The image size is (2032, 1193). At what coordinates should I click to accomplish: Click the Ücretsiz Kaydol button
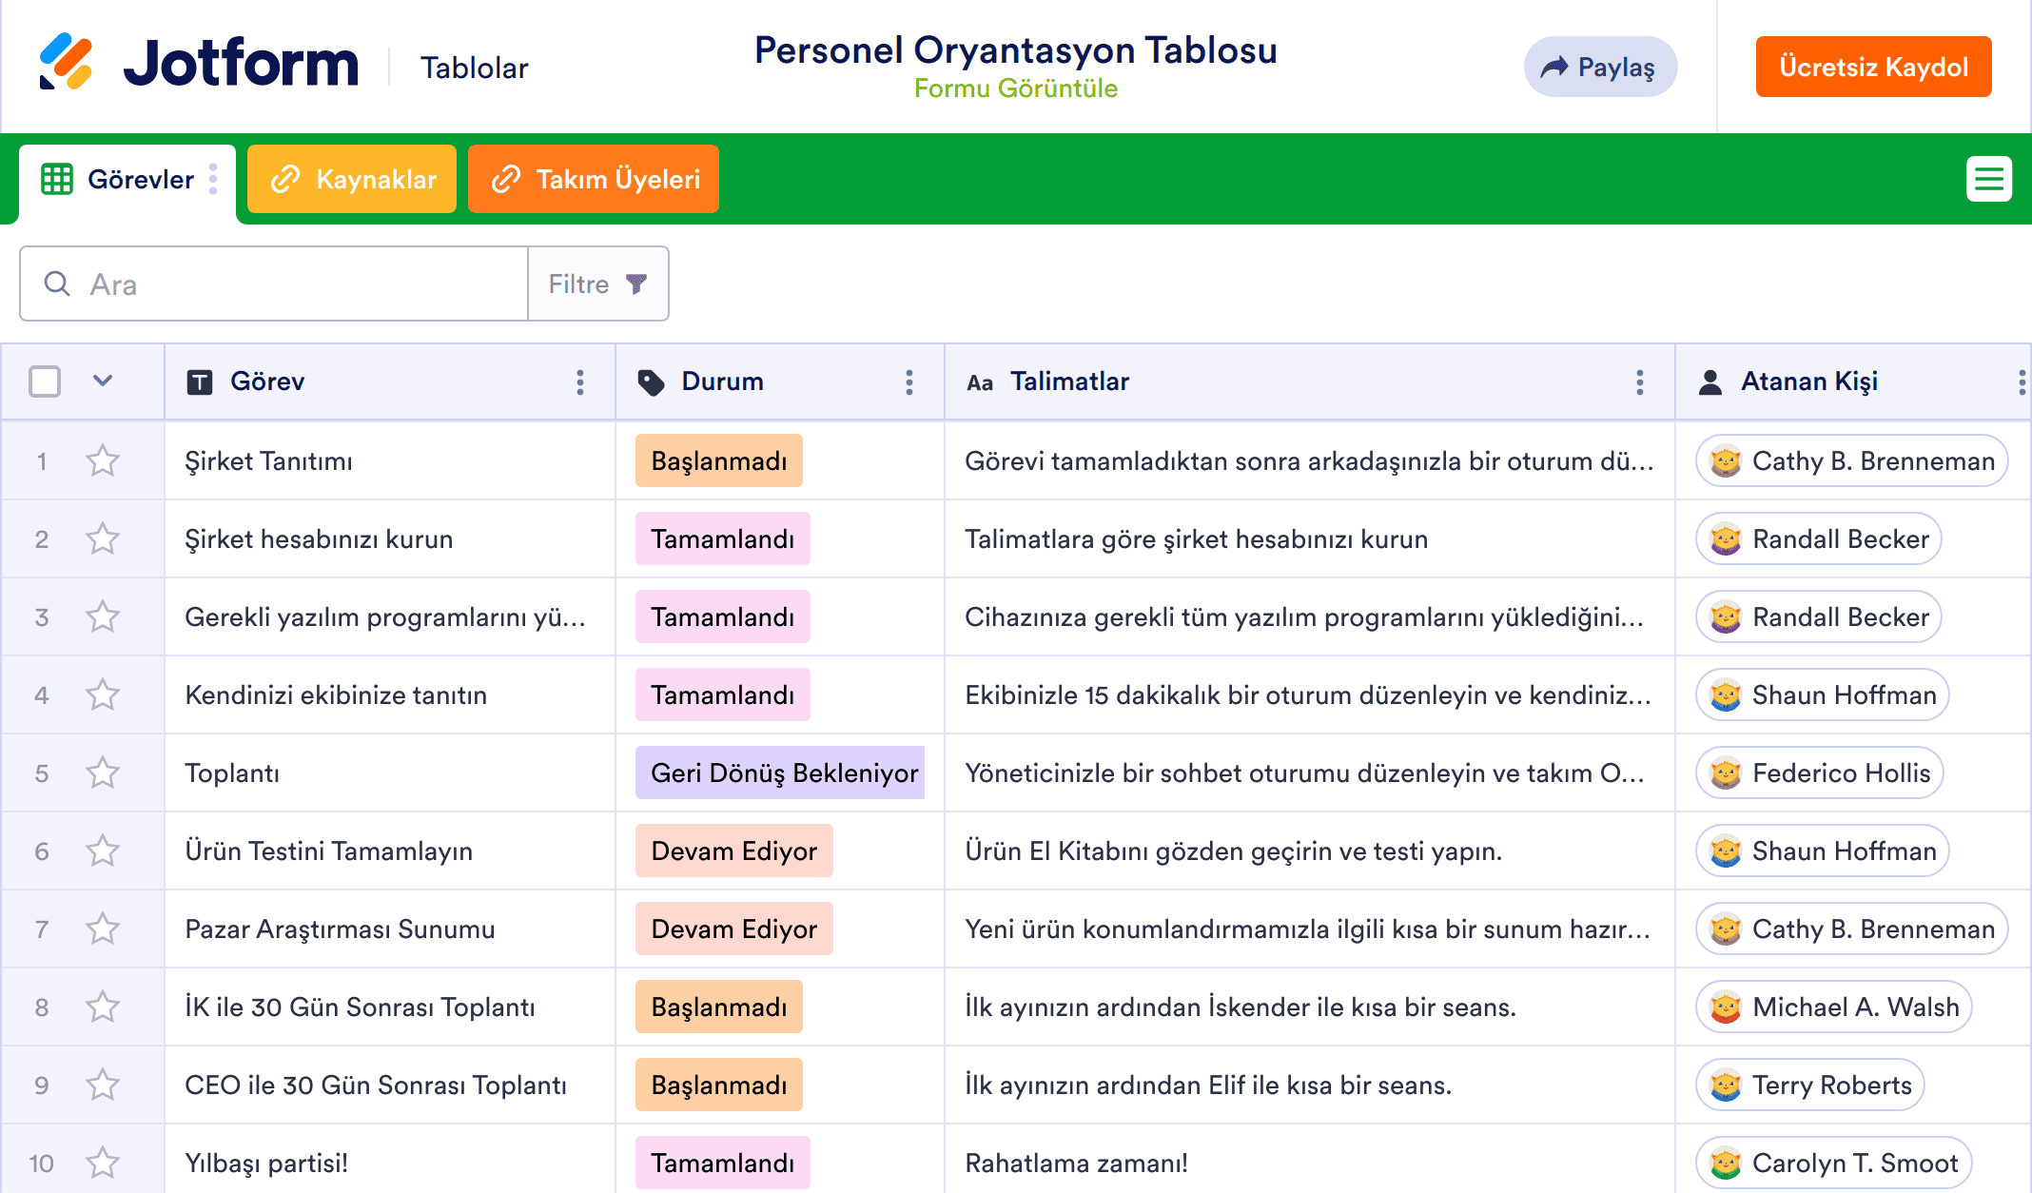pos(1872,68)
